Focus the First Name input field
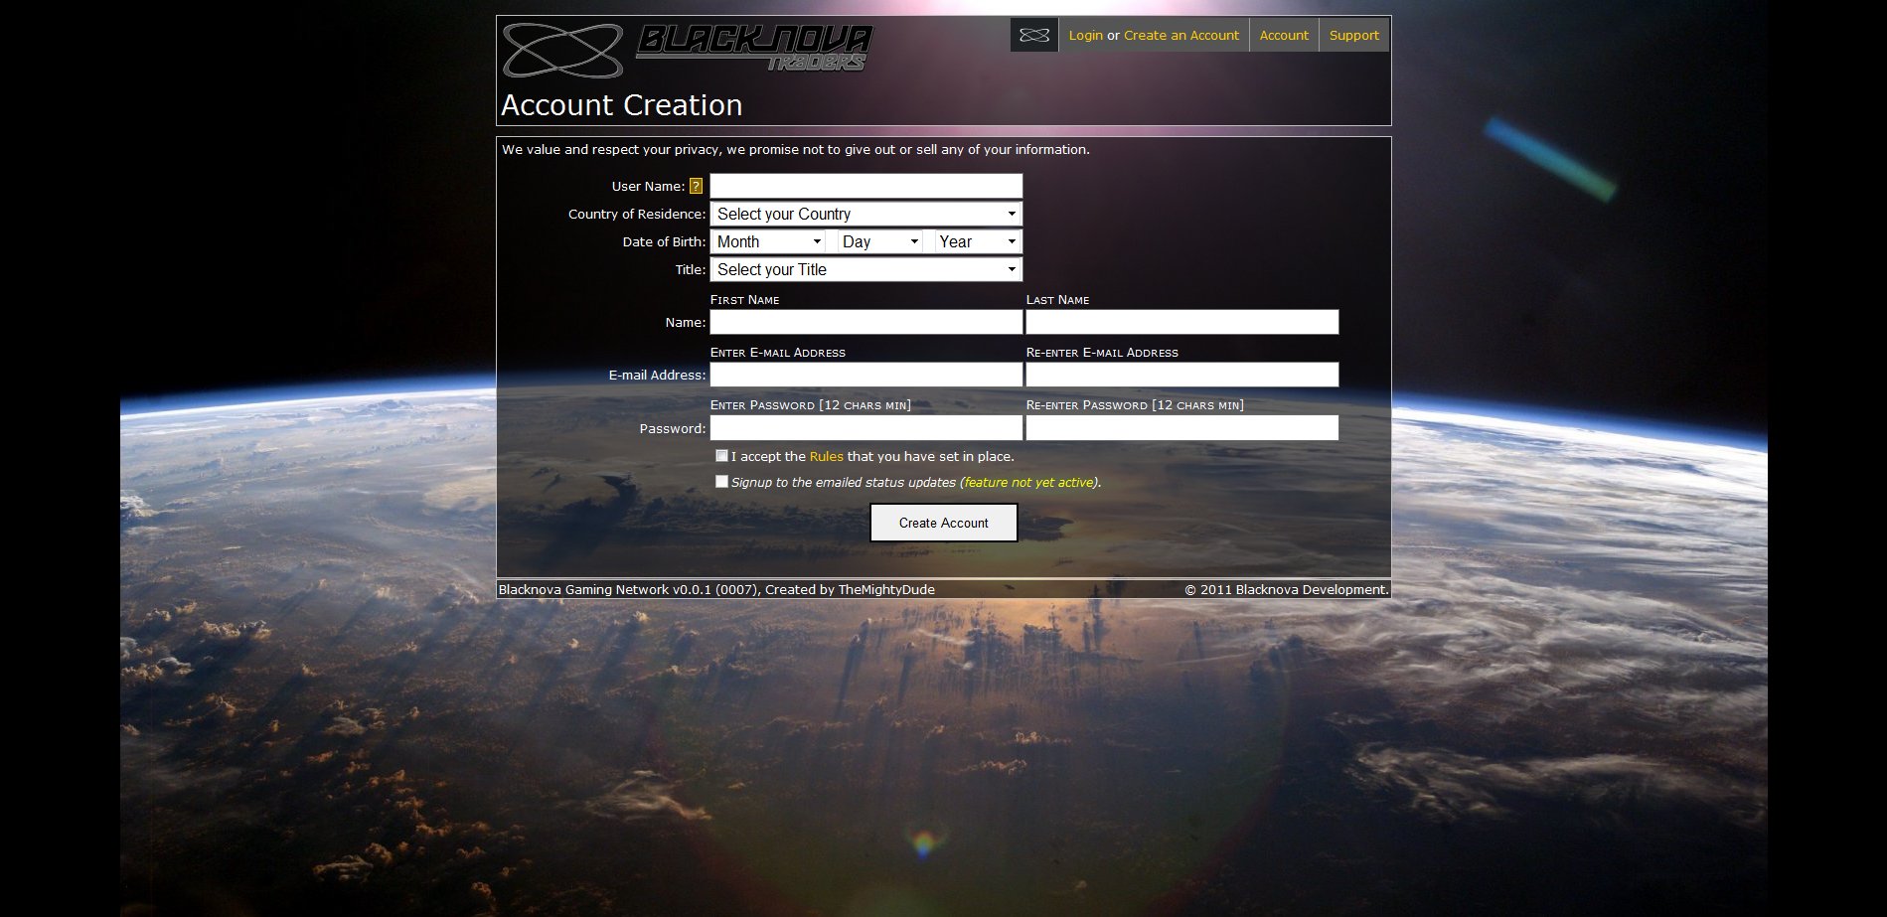Viewport: 1887px width, 917px height. pos(866,322)
